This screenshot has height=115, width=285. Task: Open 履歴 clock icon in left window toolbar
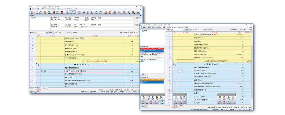[x=57, y=12]
